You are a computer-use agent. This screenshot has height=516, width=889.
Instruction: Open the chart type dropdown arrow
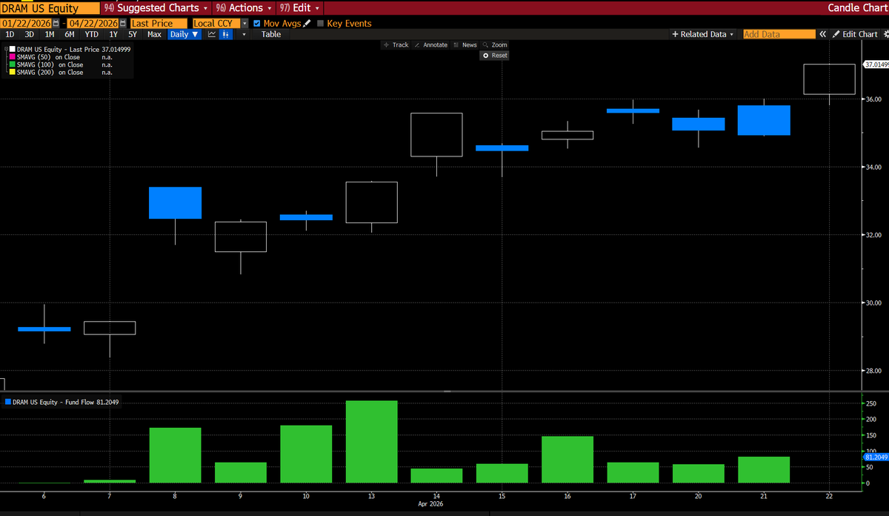pos(242,34)
